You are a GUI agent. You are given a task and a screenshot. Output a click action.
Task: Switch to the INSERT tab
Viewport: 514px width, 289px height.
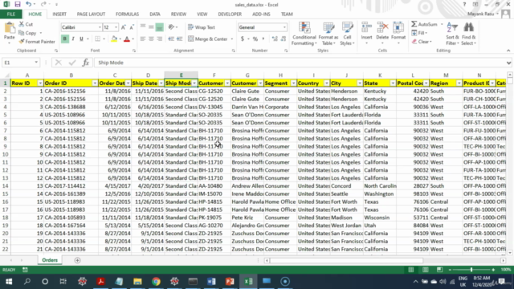(59, 14)
